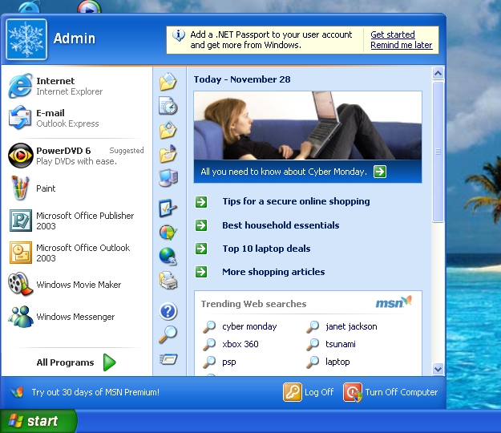Image resolution: width=501 pixels, height=433 pixels.
Task: Click arrow icon beside Top 10 laptop deals
Action: click(x=201, y=249)
